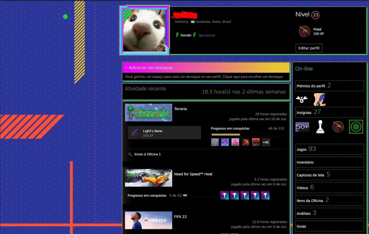Click the cat profile avatar
Image resolution: width=369 pixels, height=234 pixels.
click(144, 30)
